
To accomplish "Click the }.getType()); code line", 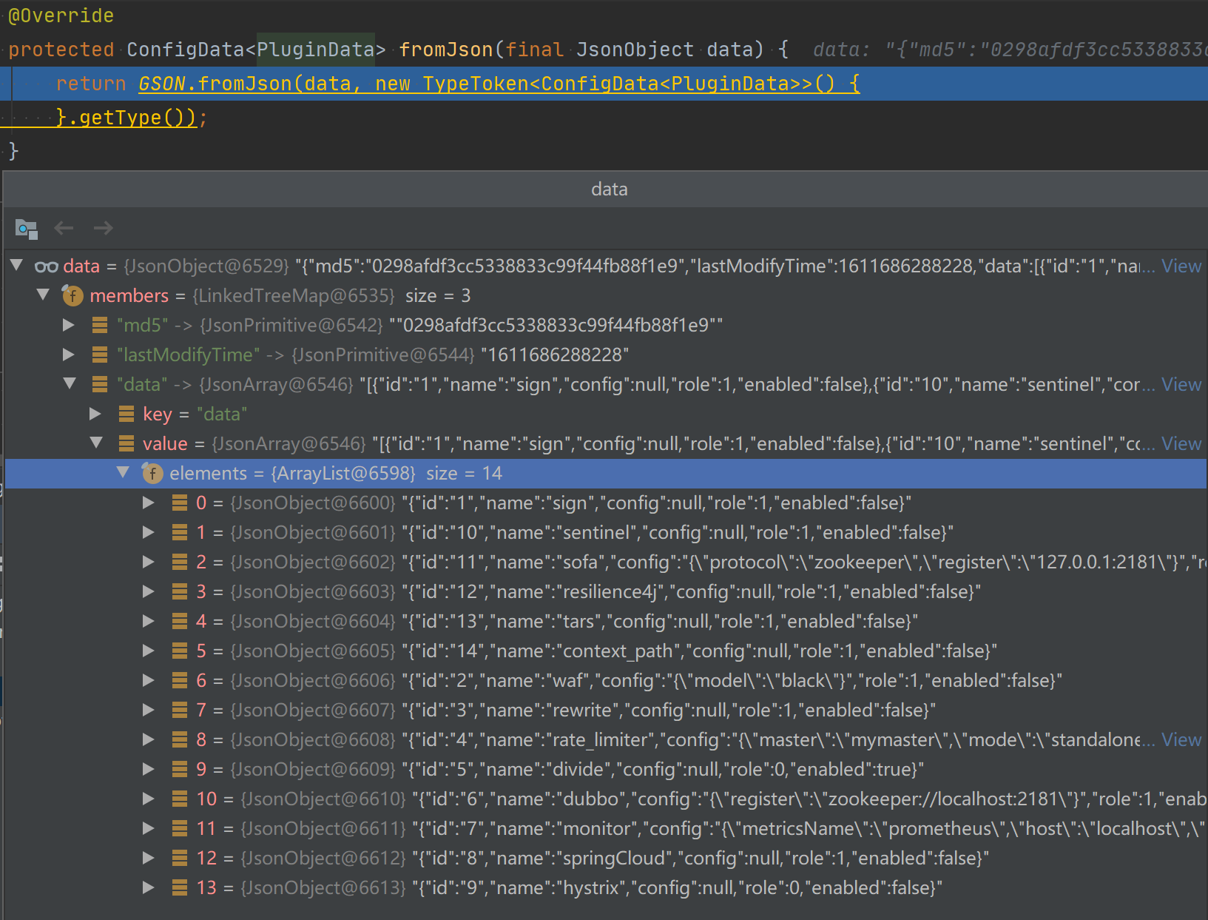I will pos(132,118).
